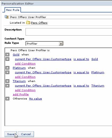Remove the Platinum profile with its X icon
The height and width of the screenshot is (138, 112).
coord(7,68)
